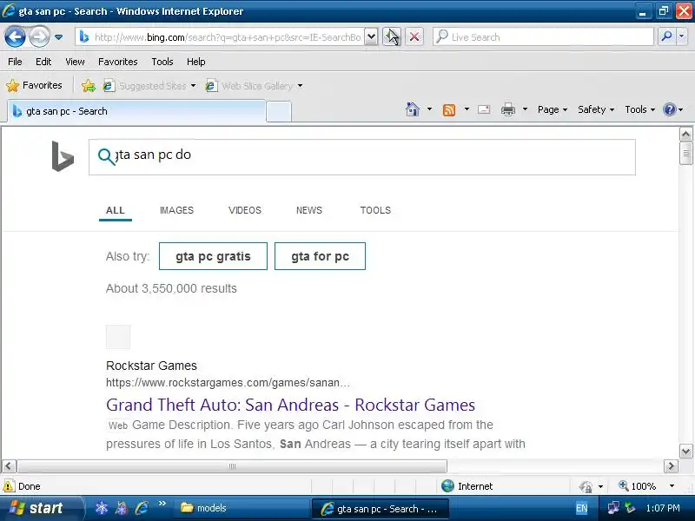Click the Live Search magnifier button

(x=666, y=36)
